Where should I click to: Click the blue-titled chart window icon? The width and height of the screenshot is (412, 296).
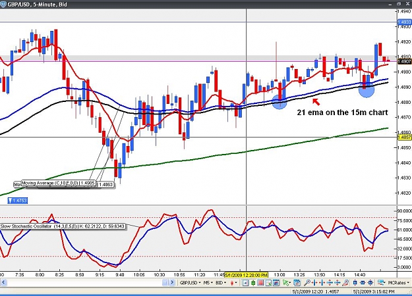click(276, 283)
